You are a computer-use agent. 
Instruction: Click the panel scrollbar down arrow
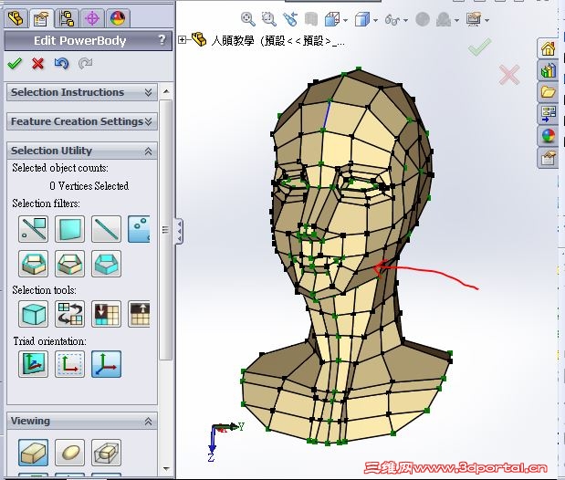pyautogui.click(x=166, y=469)
